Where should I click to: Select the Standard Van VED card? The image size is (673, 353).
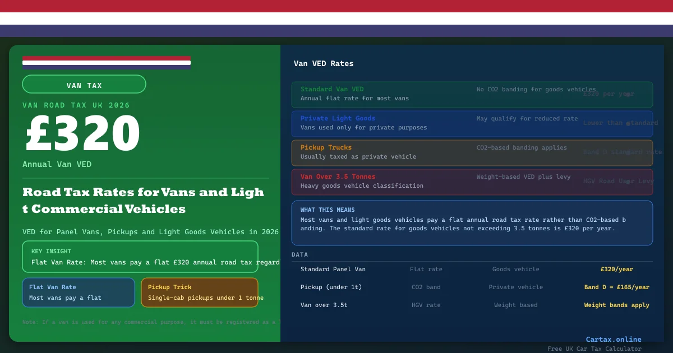coord(472,94)
